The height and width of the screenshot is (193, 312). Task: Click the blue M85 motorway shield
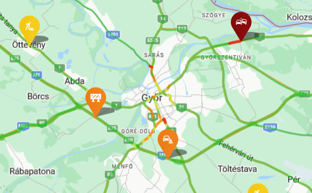coord(23,126)
